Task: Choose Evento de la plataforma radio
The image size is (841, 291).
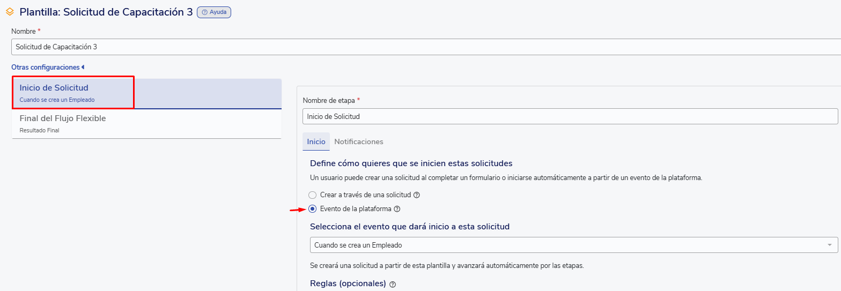Action: pyautogui.click(x=313, y=209)
